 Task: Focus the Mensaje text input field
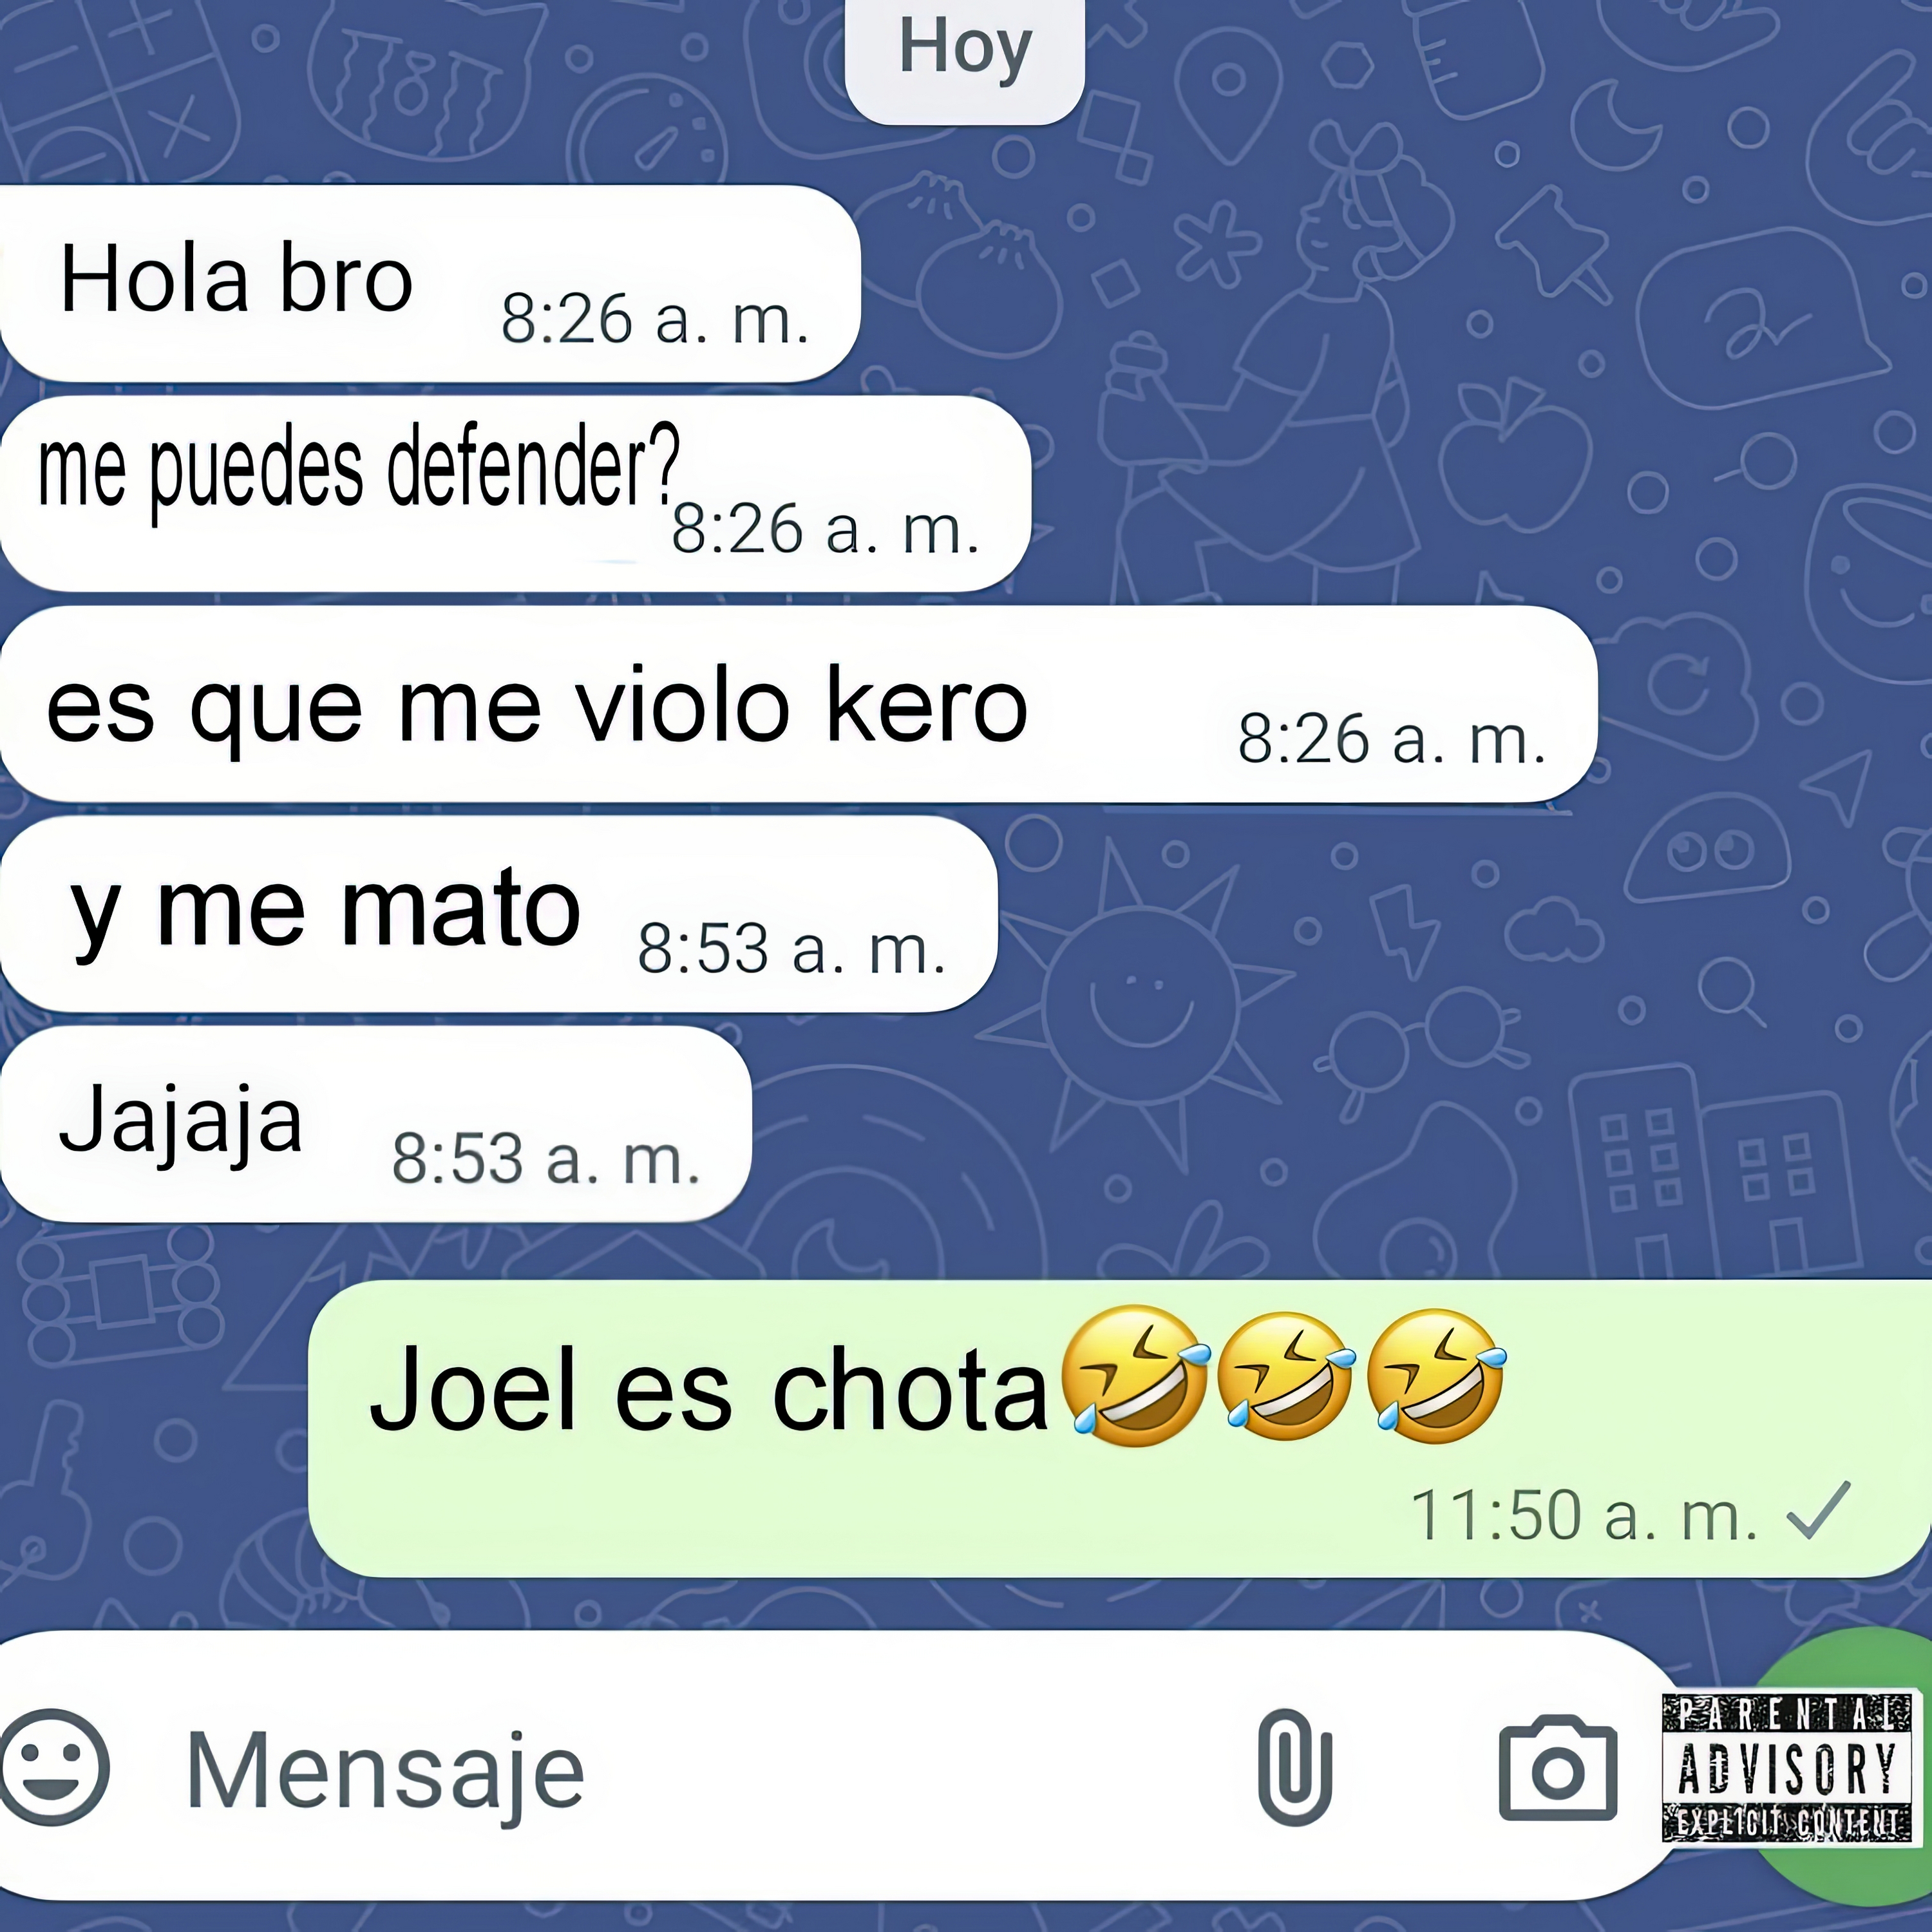[x=700, y=1768]
